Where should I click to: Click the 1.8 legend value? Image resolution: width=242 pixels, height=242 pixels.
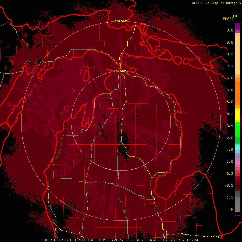click(230, 150)
